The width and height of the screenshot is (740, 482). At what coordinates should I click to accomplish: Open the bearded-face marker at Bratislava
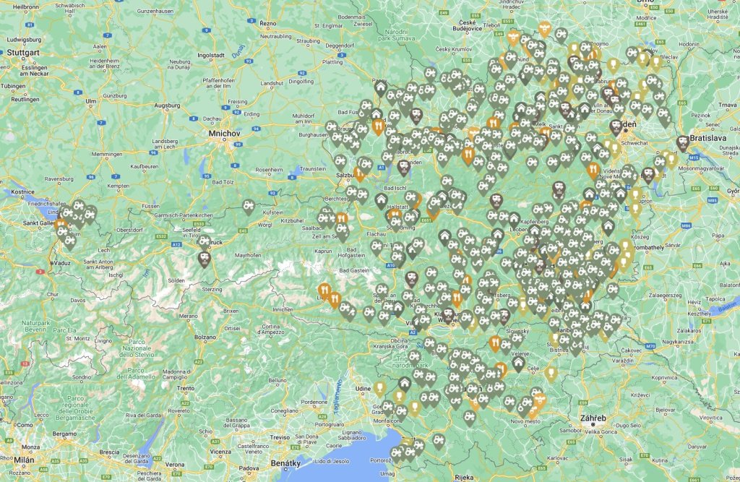point(683,142)
